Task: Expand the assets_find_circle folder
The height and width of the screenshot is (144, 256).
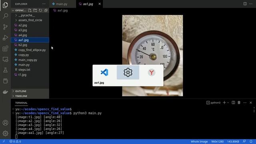Action: click(x=30, y=20)
